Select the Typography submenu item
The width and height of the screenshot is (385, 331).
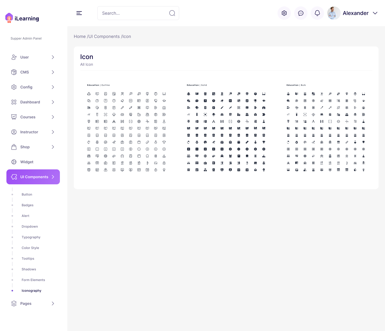tap(31, 237)
